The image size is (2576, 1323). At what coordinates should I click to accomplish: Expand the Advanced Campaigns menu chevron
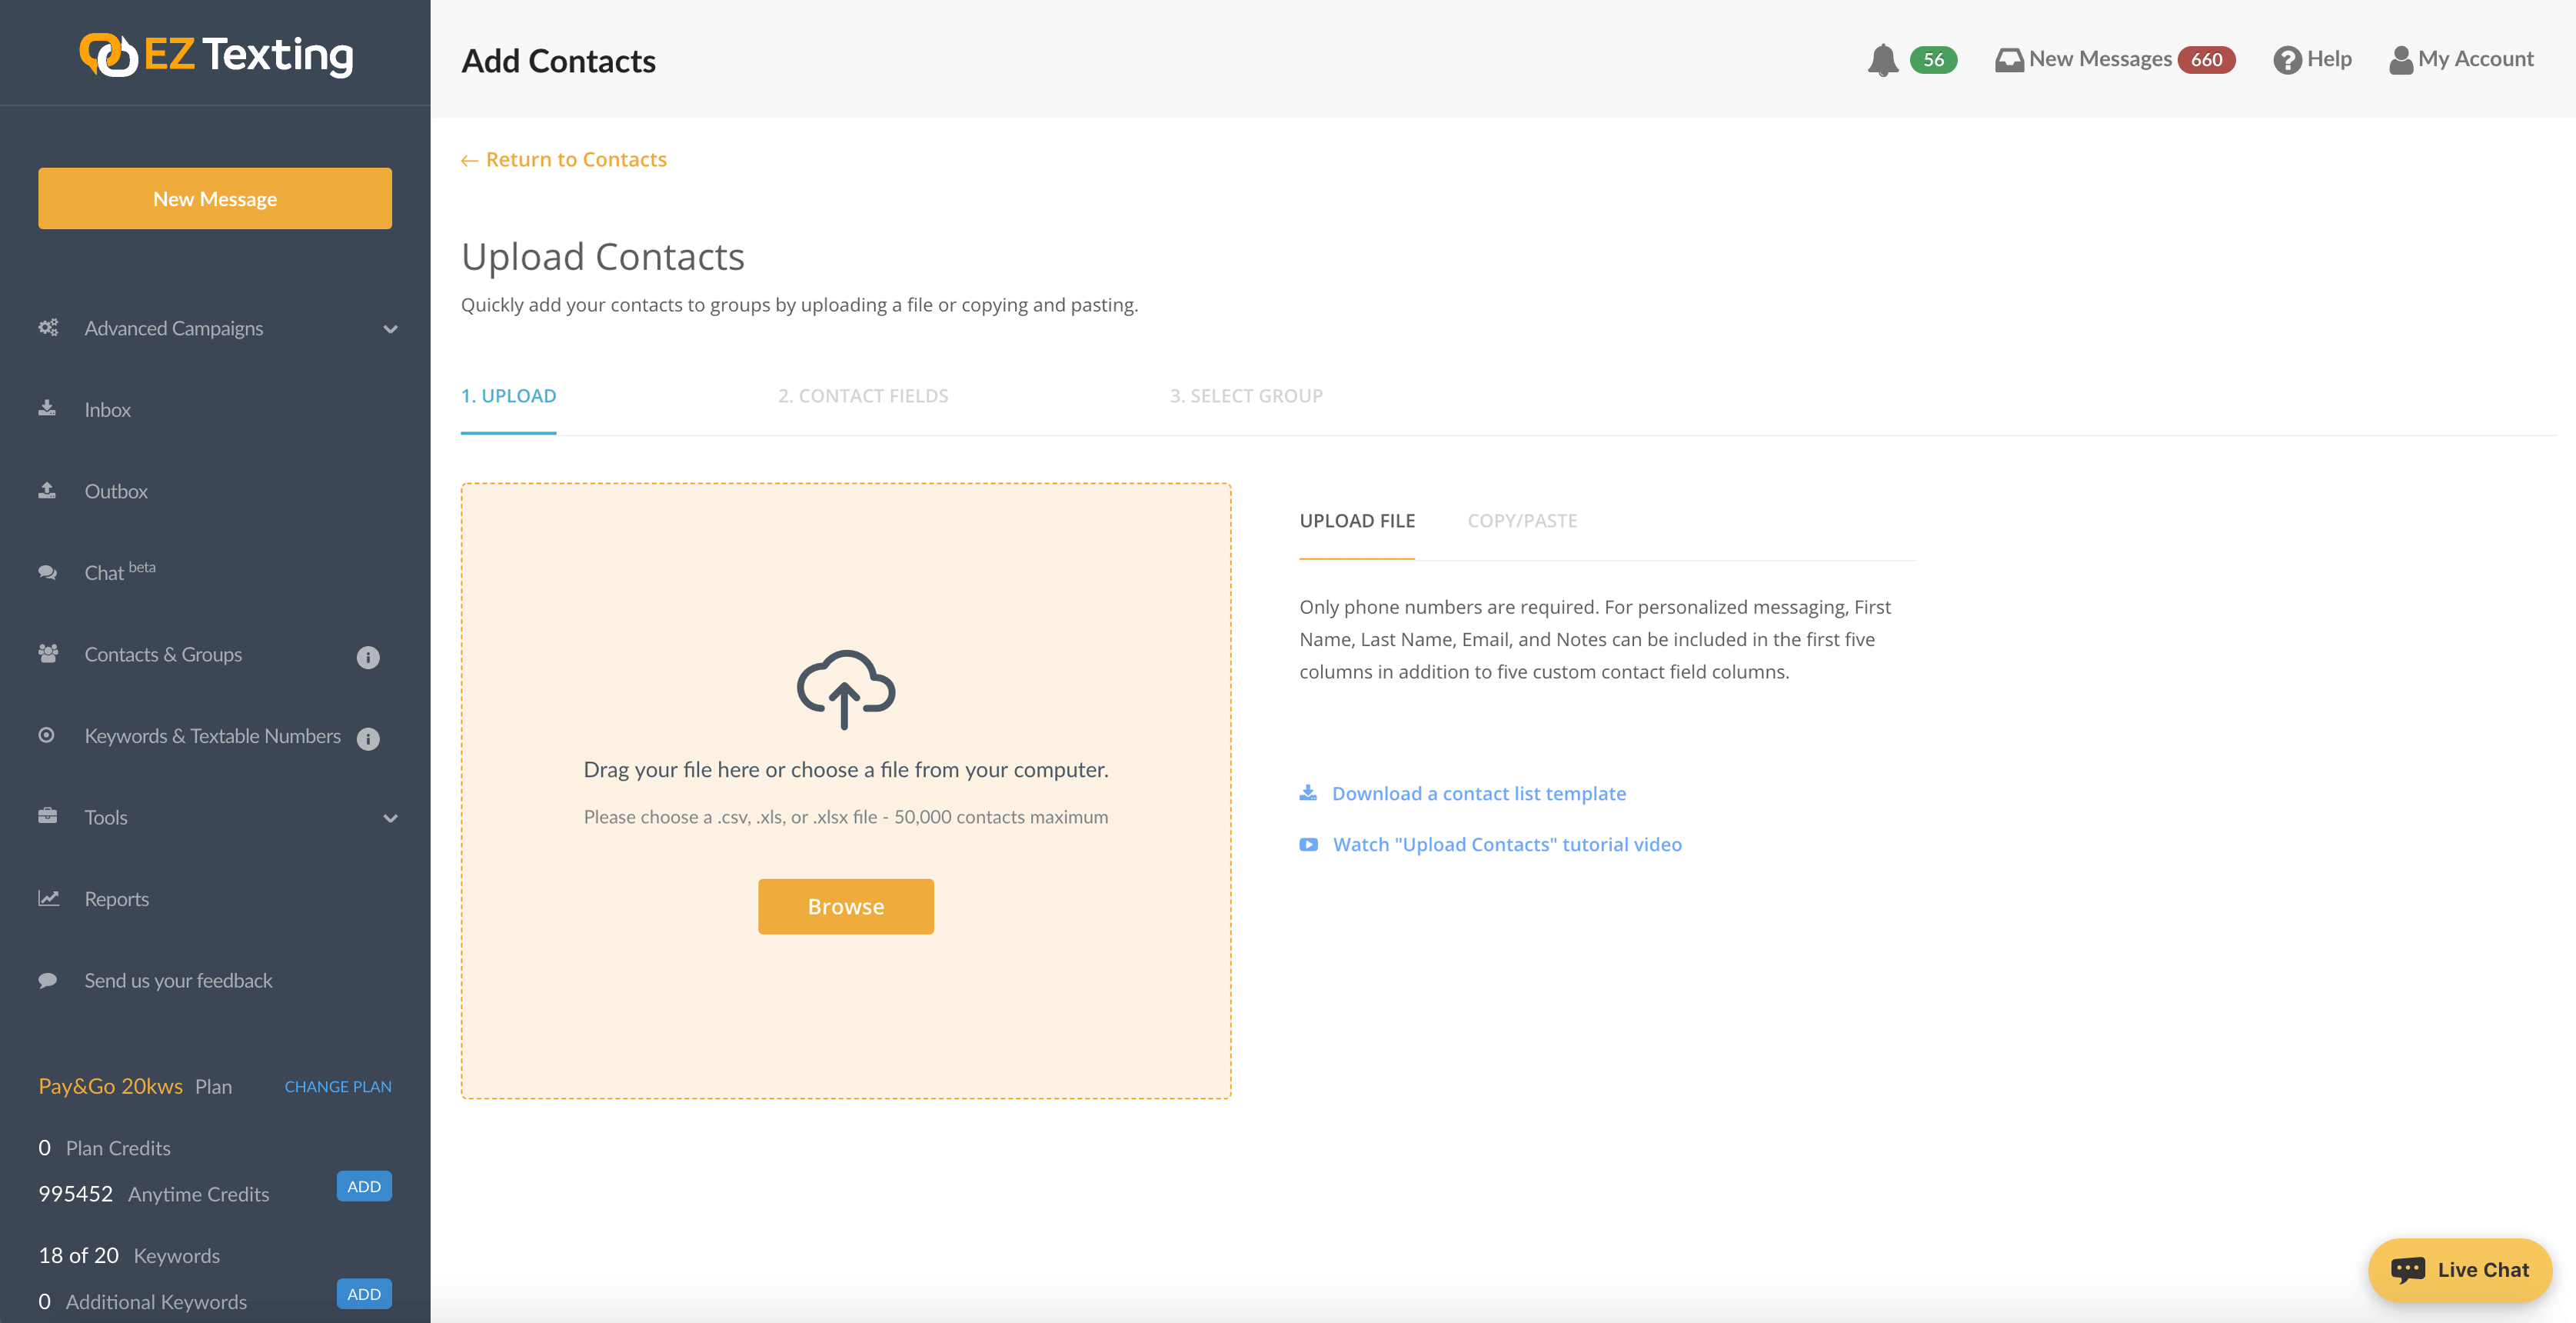(x=390, y=329)
